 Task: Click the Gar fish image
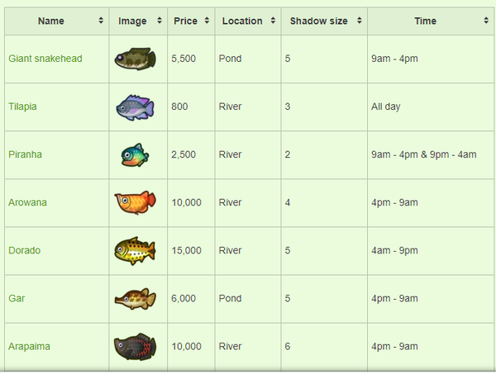[x=135, y=299]
